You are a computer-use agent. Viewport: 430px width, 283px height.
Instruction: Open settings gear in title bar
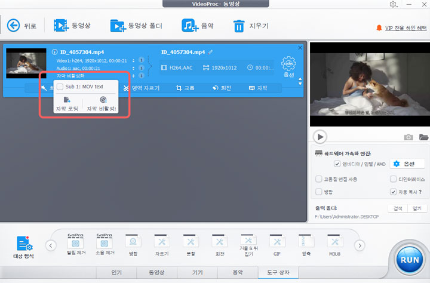click(x=393, y=4)
